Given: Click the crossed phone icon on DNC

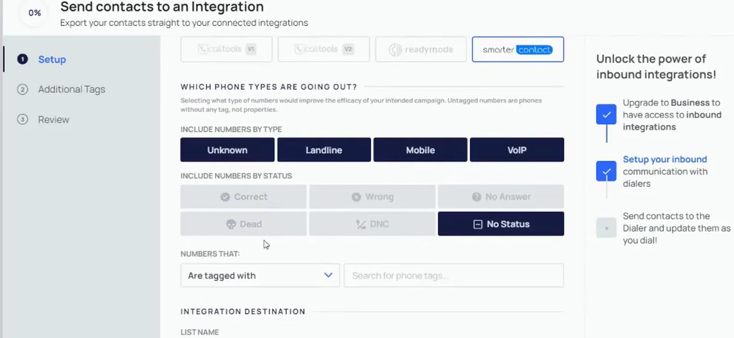Looking at the screenshot, I should (361, 224).
